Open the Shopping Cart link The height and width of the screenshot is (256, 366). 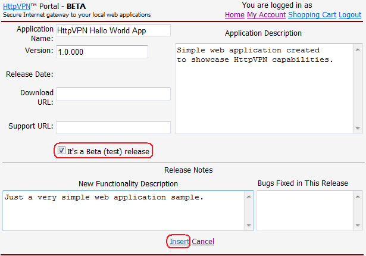(x=312, y=15)
